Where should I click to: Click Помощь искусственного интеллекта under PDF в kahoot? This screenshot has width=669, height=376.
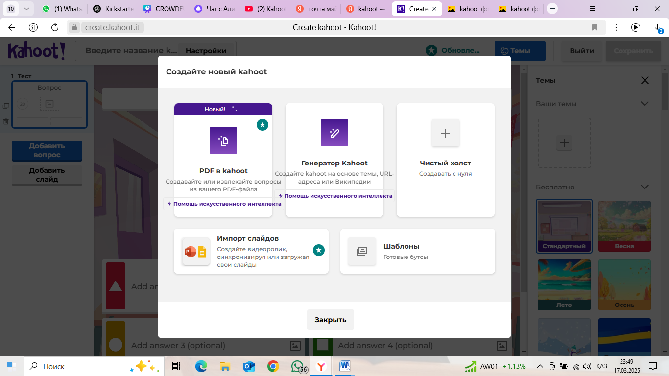(224, 204)
